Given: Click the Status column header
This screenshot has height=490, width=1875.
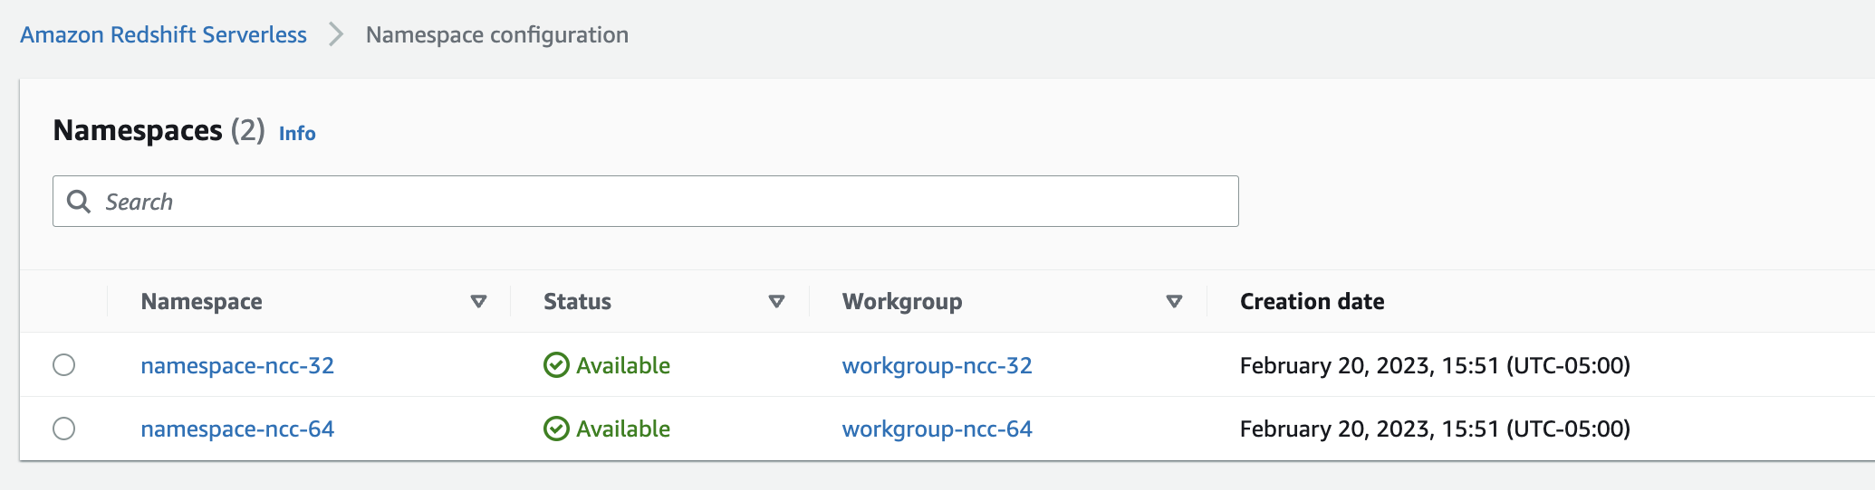Looking at the screenshot, I should click(x=577, y=302).
